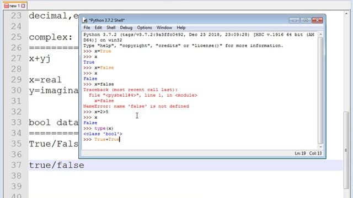
Task: Click line number 27 in editor margin
Action: (x=16, y=59)
